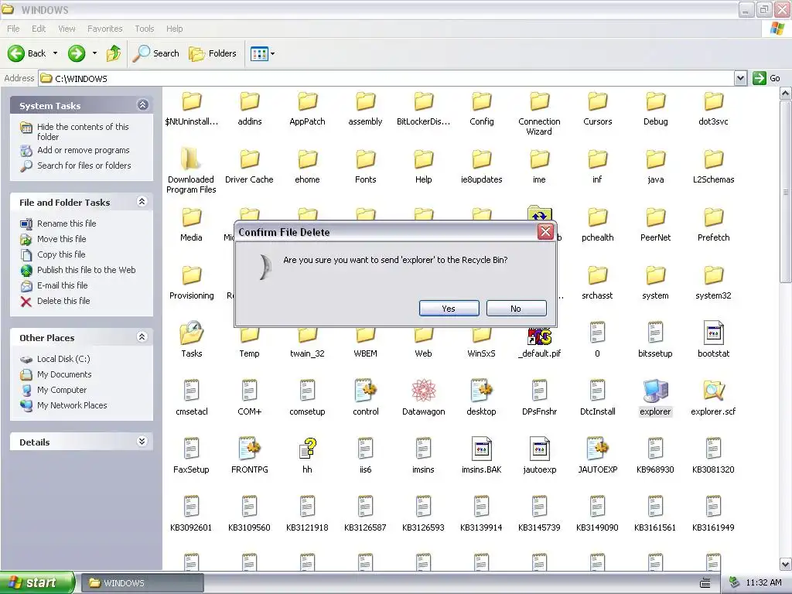This screenshot has height=594, width=792.
Task: Select the explorer.scf file icon
Action: point(713,391)
